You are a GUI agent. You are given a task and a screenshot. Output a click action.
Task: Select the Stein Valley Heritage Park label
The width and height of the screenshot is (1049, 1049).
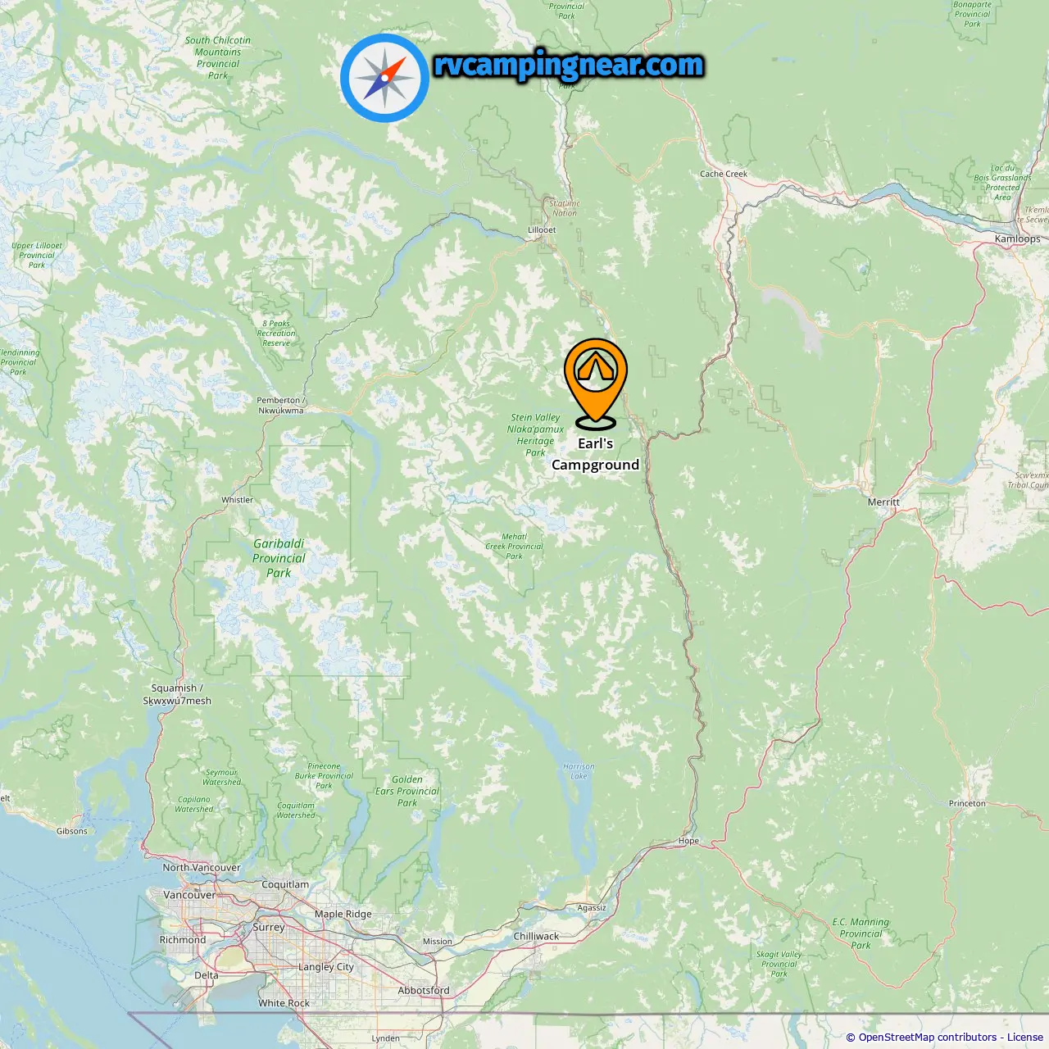(x=535, y=435)
